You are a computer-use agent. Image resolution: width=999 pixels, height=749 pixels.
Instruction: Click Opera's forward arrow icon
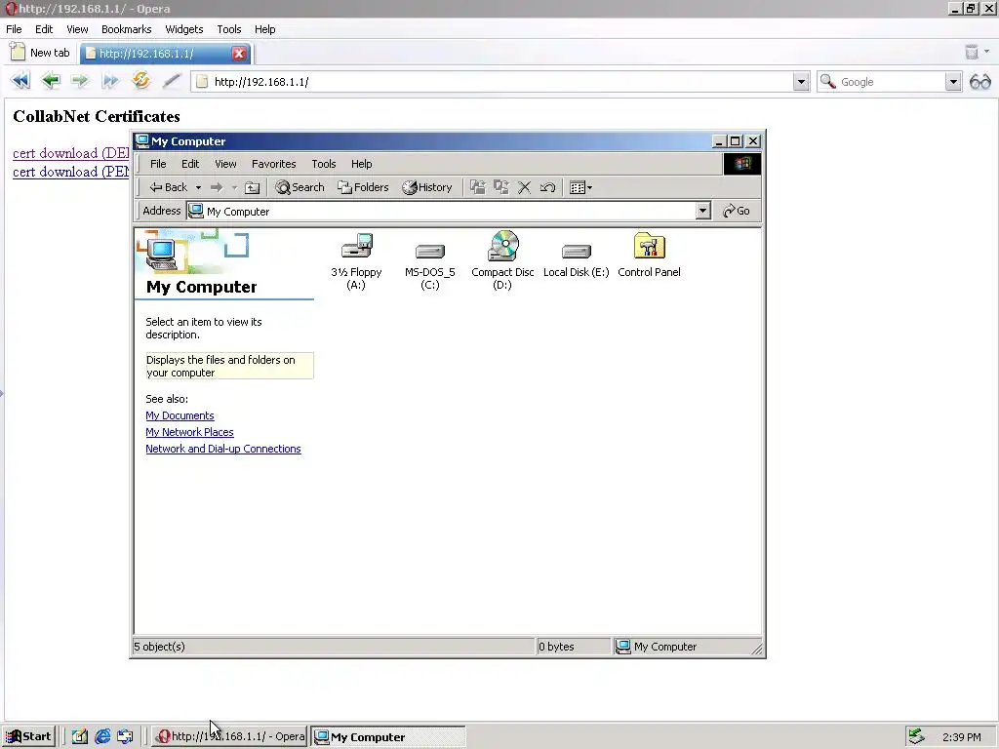(x=80, y=81)
